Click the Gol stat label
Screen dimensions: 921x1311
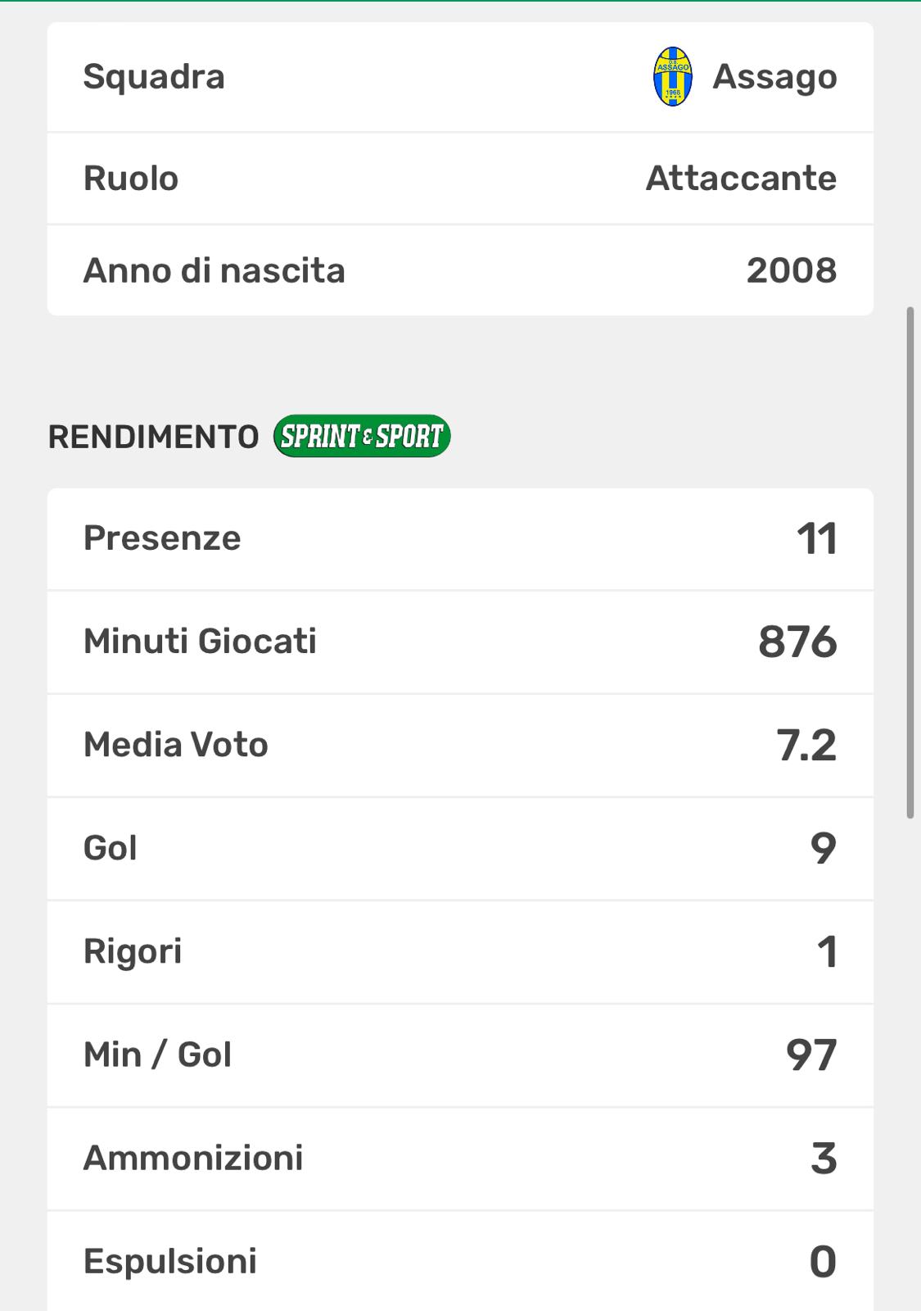[x=111, y=848]
